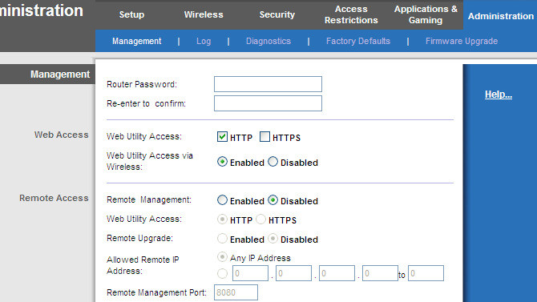Screen dimensions: 537x302
Task: Check the HTTPS web utility access checkbox
Action: click(x=264, y=137)
